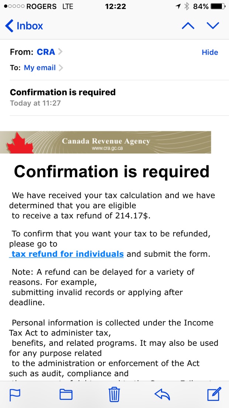The image size is (229, 408).
Task: Delete the email with the trash icon
Action: click(x=115, y=394)
